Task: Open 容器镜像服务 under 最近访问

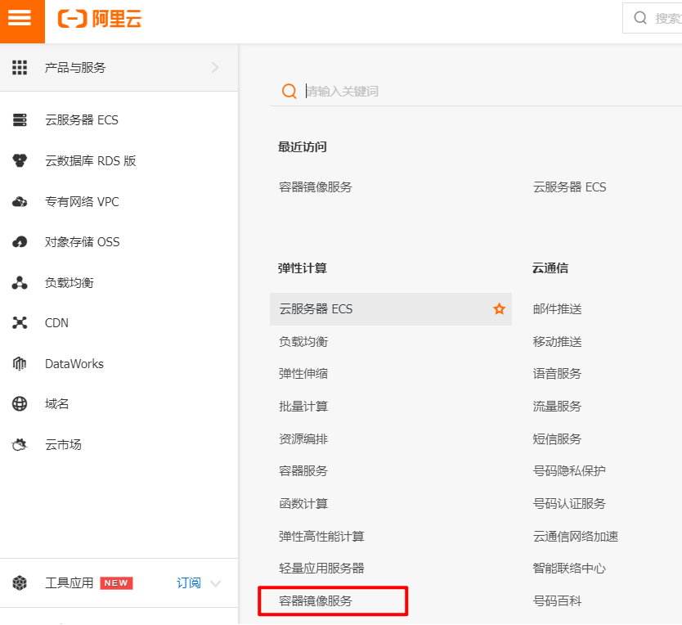Action: click(316, 187)
